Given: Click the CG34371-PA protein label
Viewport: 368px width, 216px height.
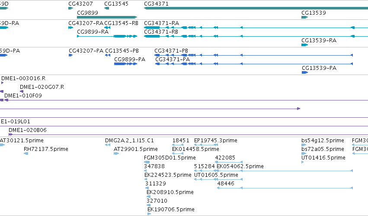Looking at the screenshot, I should click(x=173, y=59).
